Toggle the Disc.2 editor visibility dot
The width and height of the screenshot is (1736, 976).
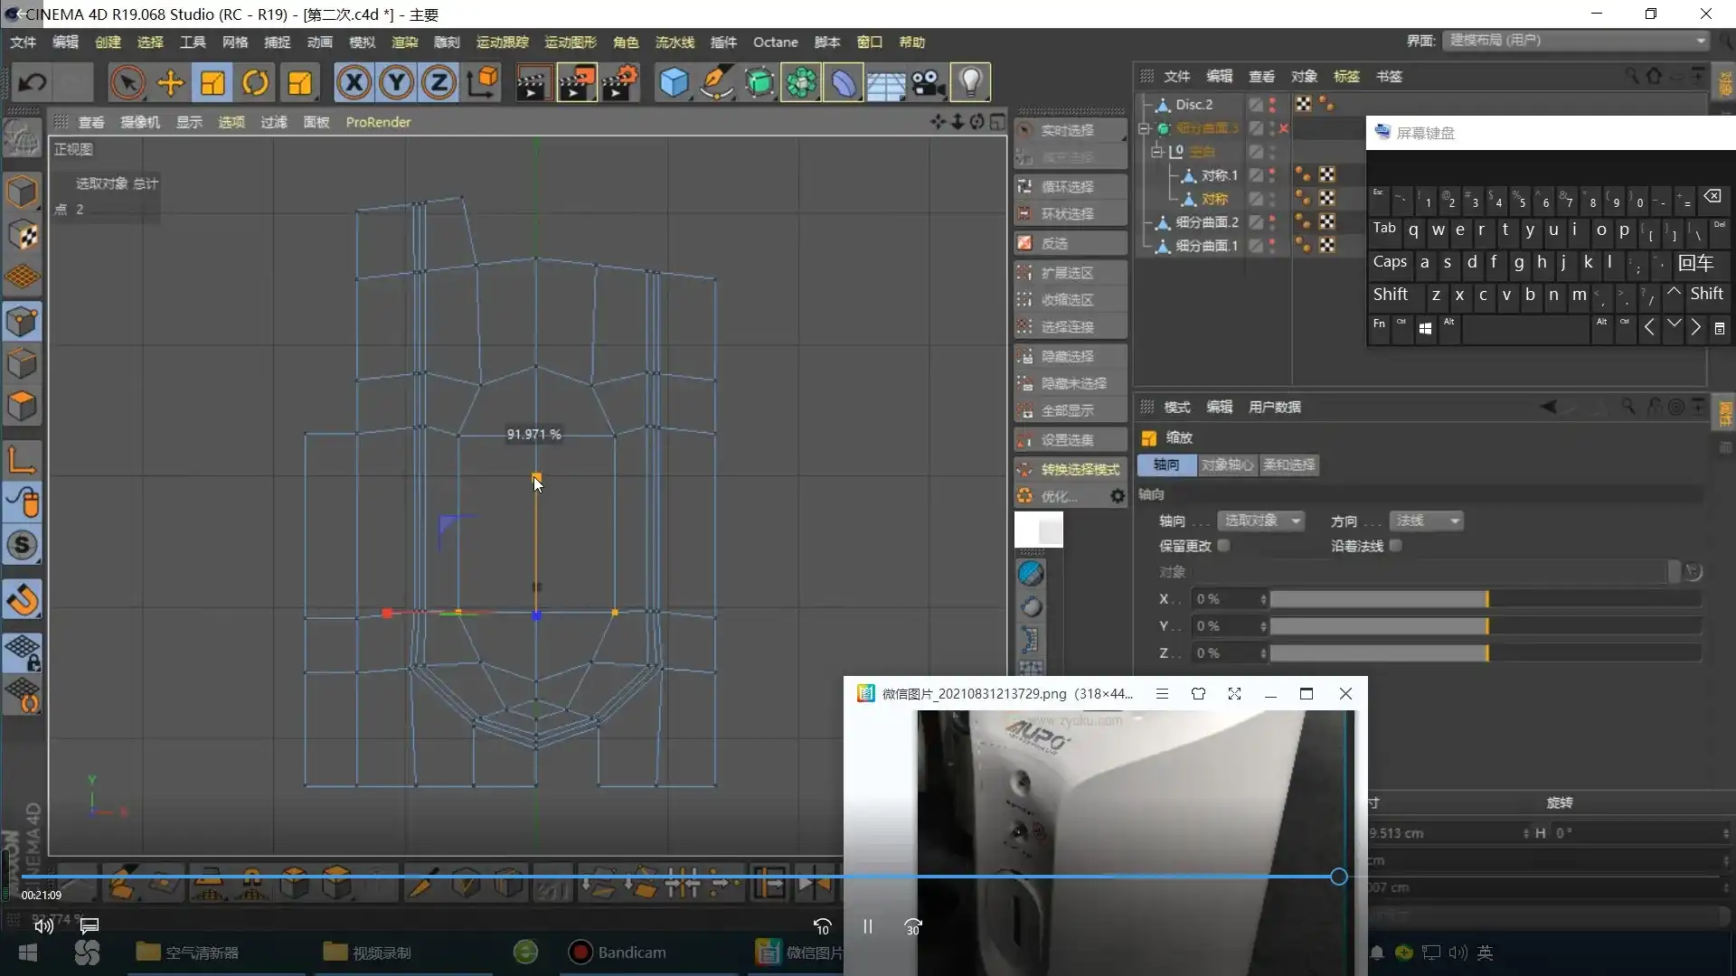click(x=1272, y=101)
